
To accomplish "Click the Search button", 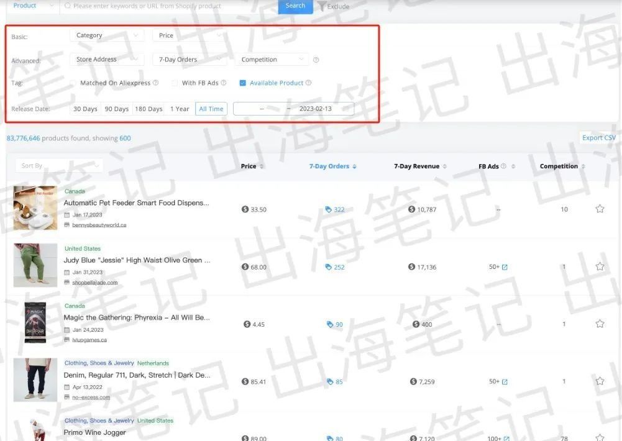I will coord(295,6).
